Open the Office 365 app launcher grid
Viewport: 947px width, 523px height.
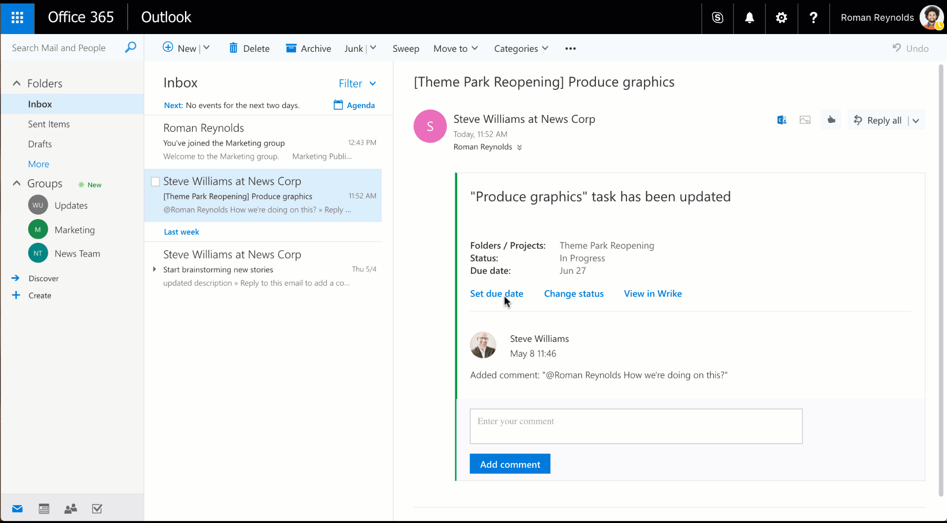click(x=18, y=18)
